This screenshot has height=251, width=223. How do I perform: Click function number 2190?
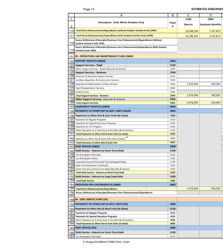[x=172, y=69]
